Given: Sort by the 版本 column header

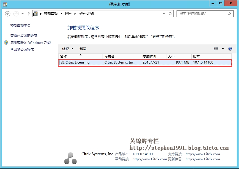Looking at the screenshot, I should pyautogui.click(x=212, y=57).
